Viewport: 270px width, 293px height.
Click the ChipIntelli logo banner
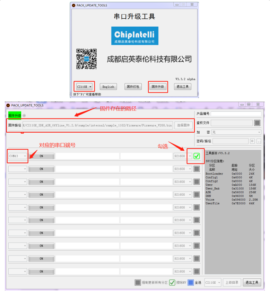(x=134, y=36)
